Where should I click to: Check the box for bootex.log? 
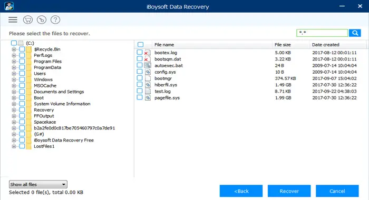(140, 52)
